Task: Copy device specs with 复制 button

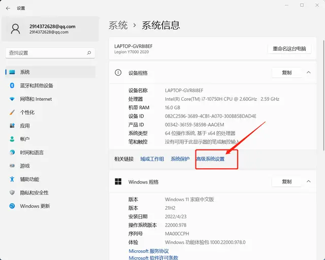Action: click(x=287, y=72)
